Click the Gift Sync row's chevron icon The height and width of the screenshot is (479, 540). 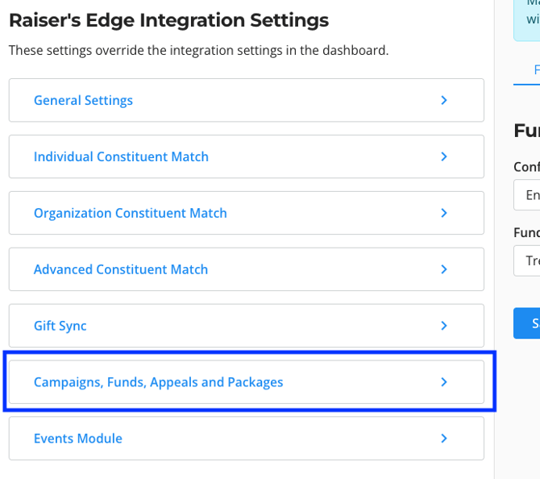(444, 326)
